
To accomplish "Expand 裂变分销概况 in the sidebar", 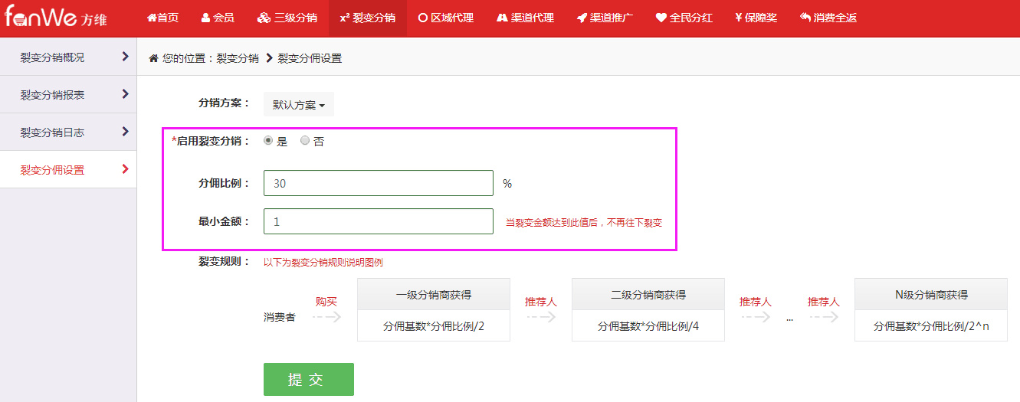I will tap(68, 57).
